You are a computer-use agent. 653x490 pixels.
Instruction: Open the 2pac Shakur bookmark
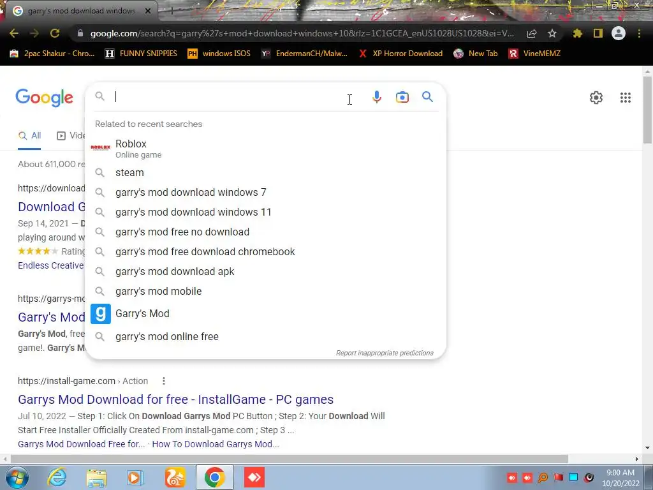coord(52,54)
